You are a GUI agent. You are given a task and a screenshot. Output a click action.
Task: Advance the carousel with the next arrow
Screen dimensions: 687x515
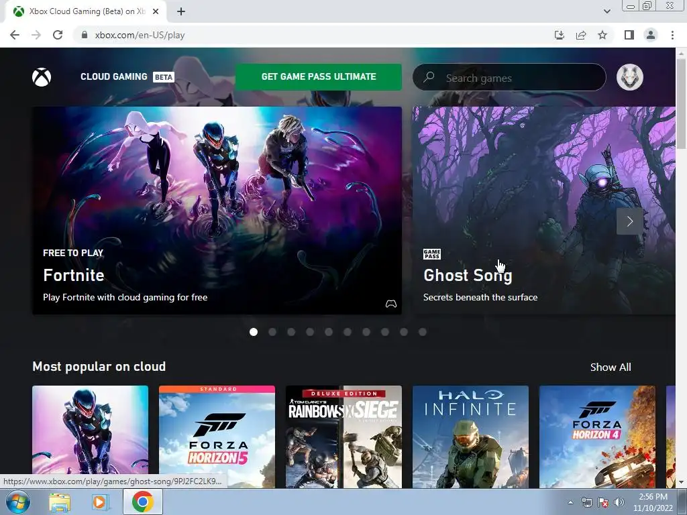pos(629,221)
